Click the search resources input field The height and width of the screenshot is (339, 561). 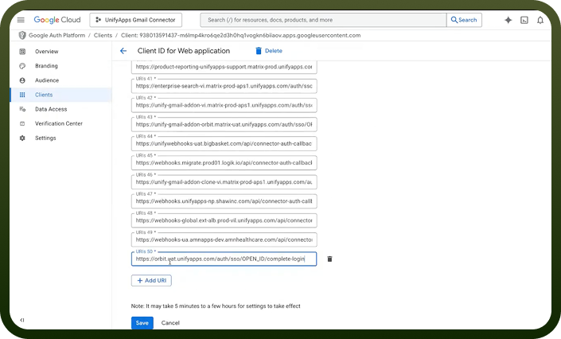[x=323, y=20]
